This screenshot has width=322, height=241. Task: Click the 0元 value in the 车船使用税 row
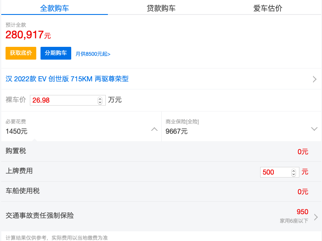point(303,192)
